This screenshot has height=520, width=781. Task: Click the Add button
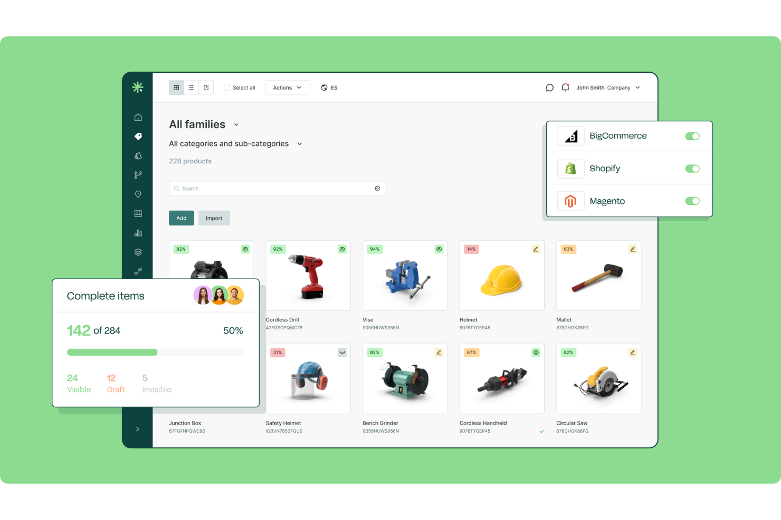[x=182, y=218]
